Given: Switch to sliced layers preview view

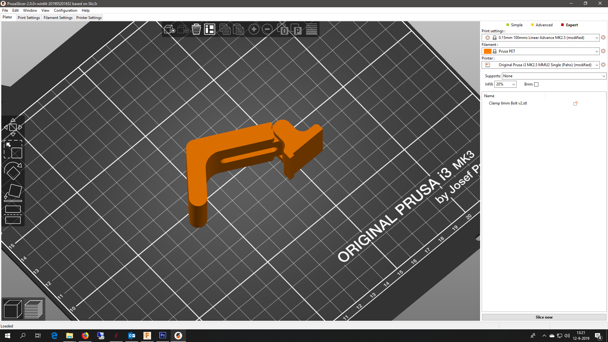Looking at the screenshot, I should 34,309.
